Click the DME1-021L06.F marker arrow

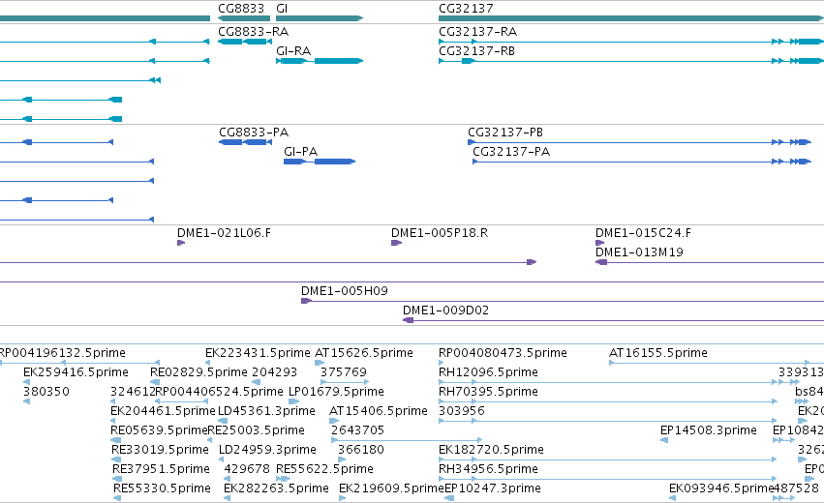pyautogui.click(x=181, y=243)
